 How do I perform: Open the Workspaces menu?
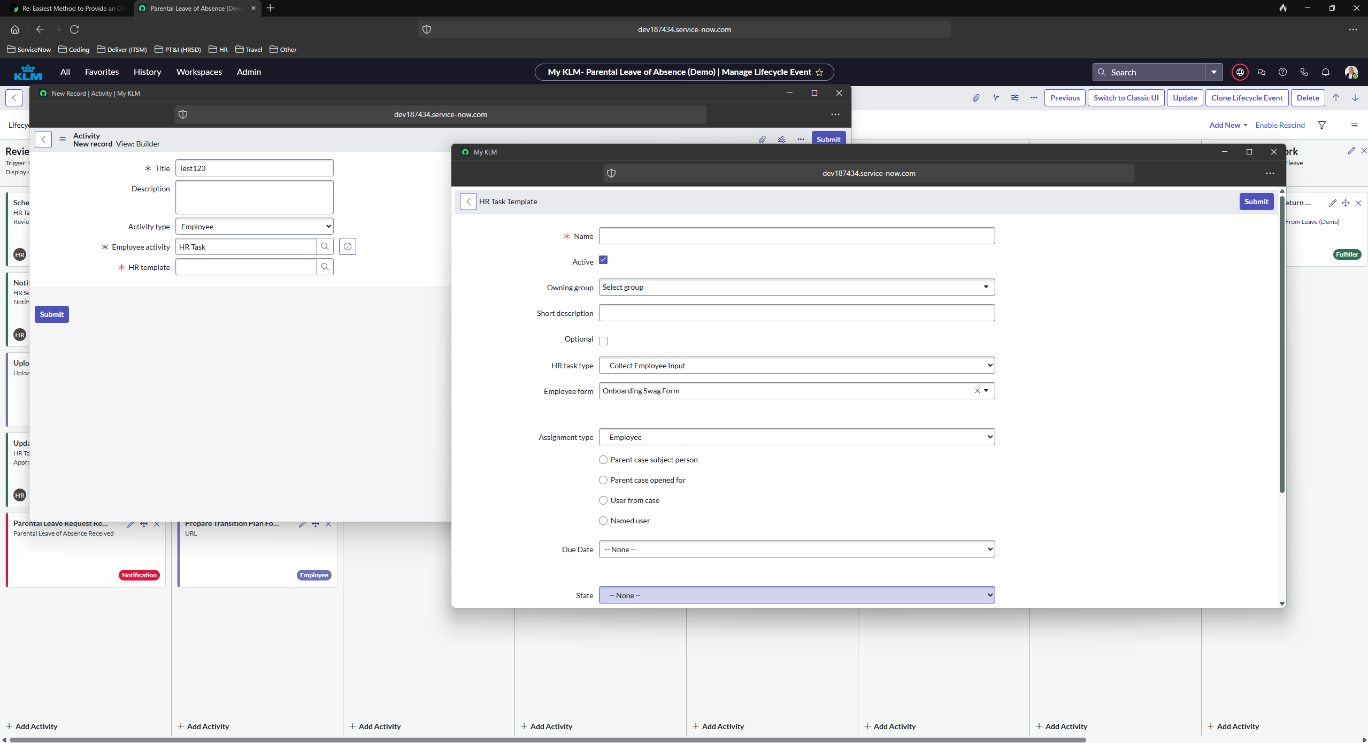[x=199, y=72]
